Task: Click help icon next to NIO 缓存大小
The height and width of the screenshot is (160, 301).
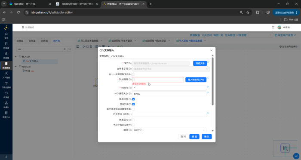Action: pos(129,94)
